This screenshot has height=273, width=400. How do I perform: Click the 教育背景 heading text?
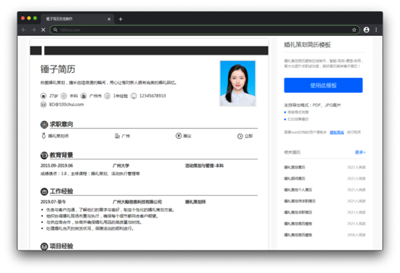pos(61,155)
